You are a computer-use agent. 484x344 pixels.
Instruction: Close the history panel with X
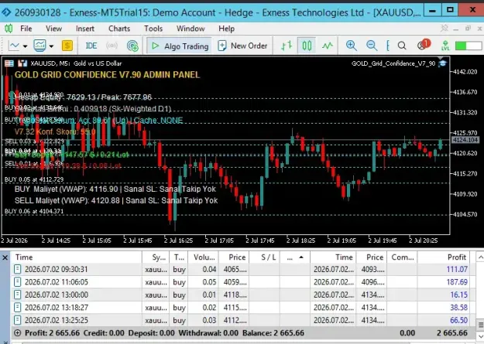5,257
